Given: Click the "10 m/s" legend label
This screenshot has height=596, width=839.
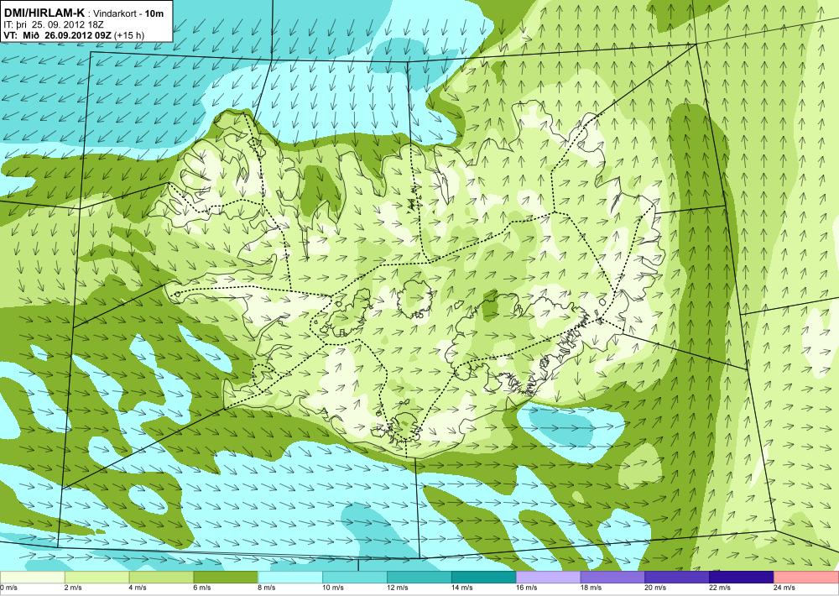Looking at the screenshot, I should [333, 588].
